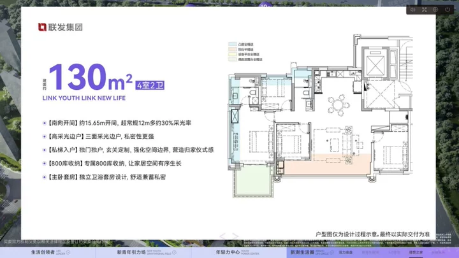This screenshot has height=258, width=459.
Task: Open 新潮生活圈 circle arrow icon
Action: click(331, 252)
